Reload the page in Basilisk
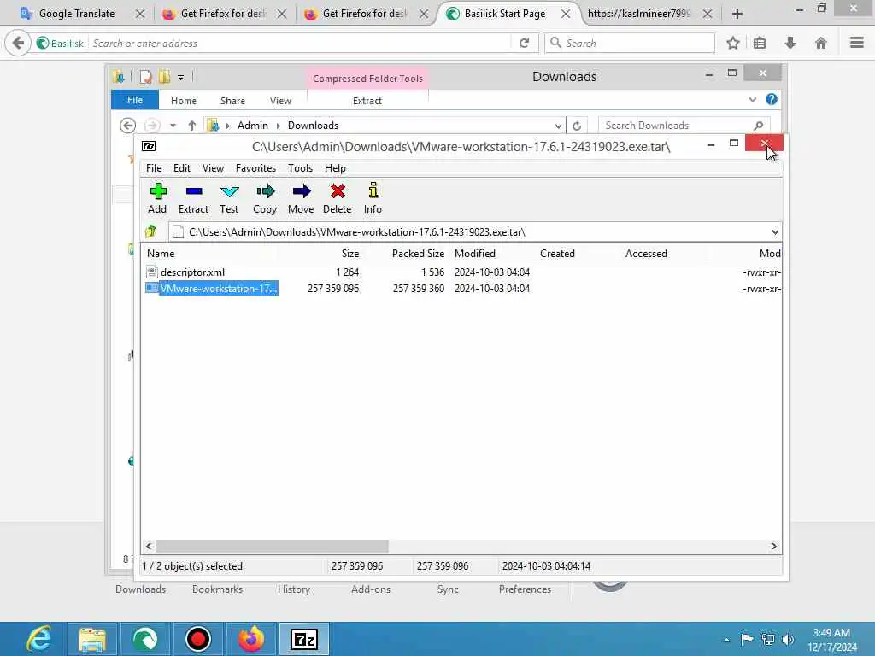The width and height of the screenshot is (875, 656). click(x=524, y=43)
